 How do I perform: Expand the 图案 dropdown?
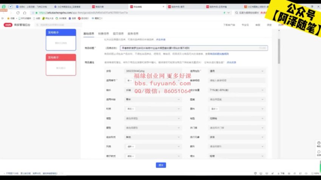click(x=262, y=99)
